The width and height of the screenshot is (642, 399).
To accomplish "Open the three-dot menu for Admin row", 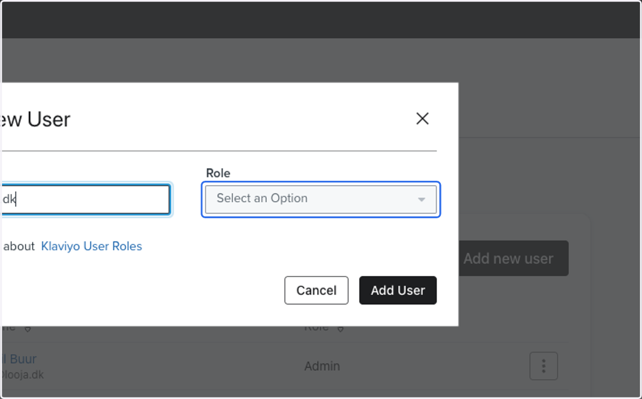I will pos(544,366).
